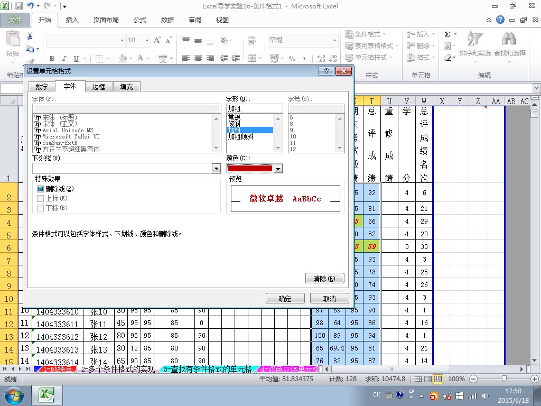
Task: Click the dialog help question mark button
Action: 327,71
